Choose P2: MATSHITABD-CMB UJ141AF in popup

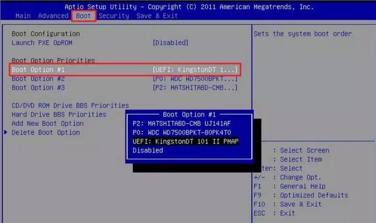click(181, 124)
